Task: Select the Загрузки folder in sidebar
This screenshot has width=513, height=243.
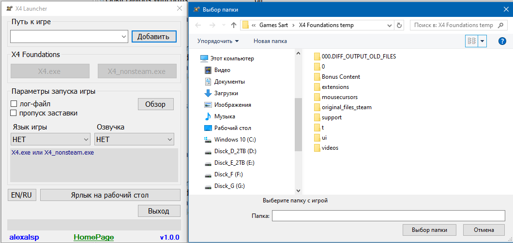Action: pyautogui.click(x=226, y=93)
